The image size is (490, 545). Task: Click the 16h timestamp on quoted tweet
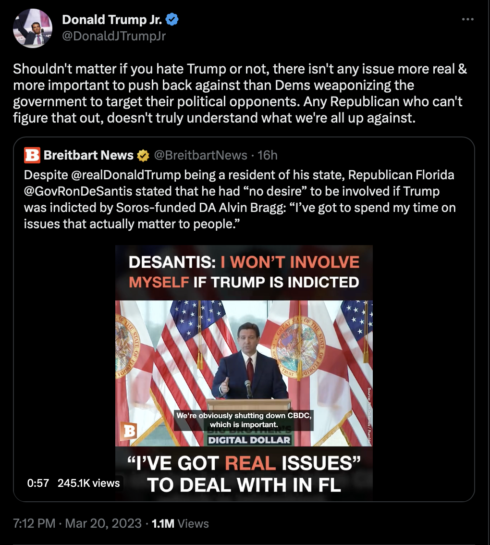(268, 155)
